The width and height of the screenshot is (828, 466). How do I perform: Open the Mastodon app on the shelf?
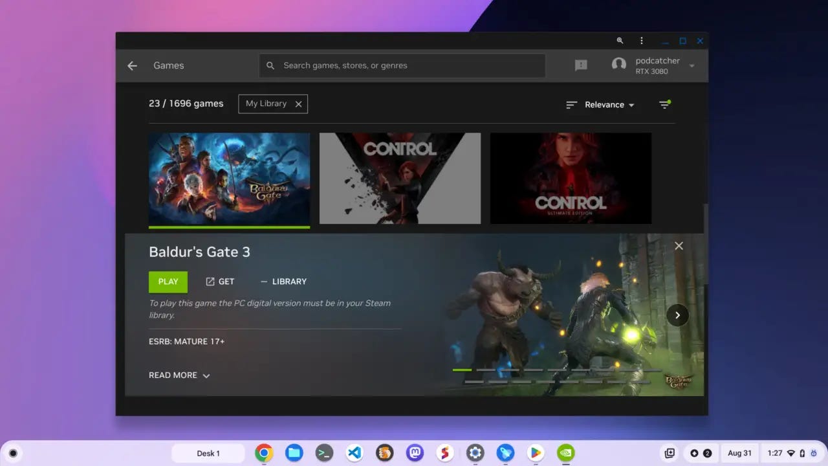[415, 453]
